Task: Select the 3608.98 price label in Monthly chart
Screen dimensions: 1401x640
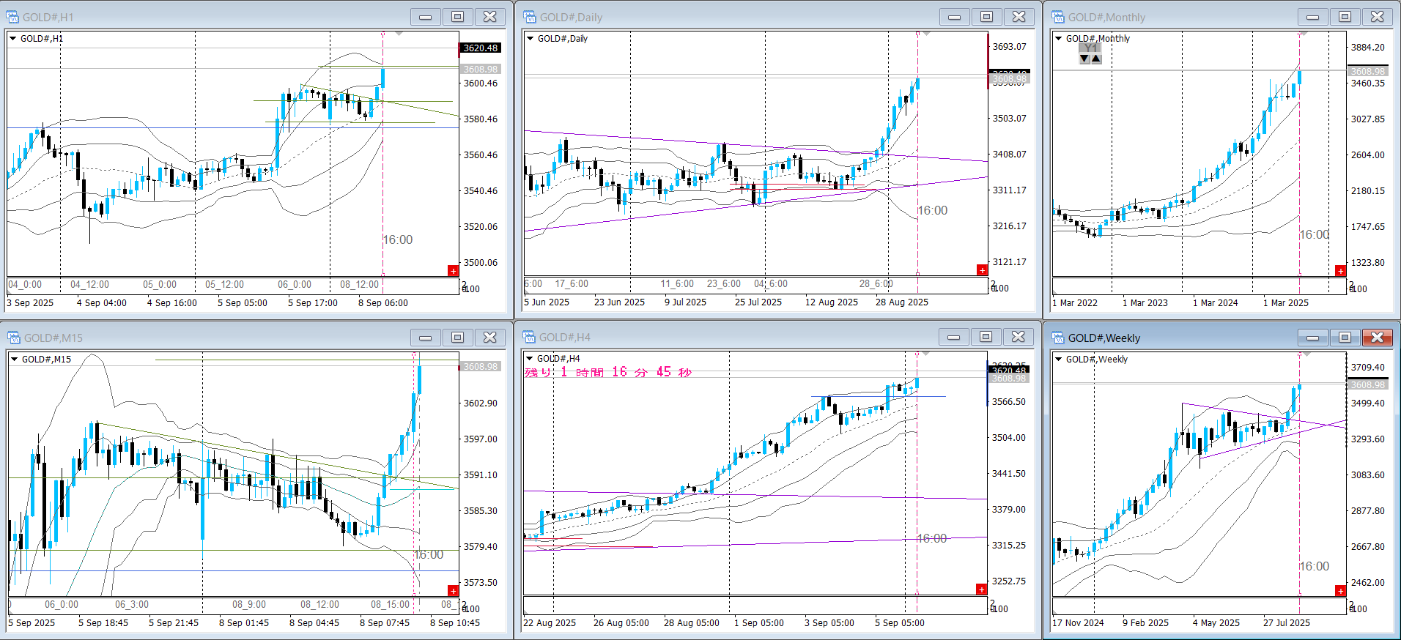Action: [1367, 71]
